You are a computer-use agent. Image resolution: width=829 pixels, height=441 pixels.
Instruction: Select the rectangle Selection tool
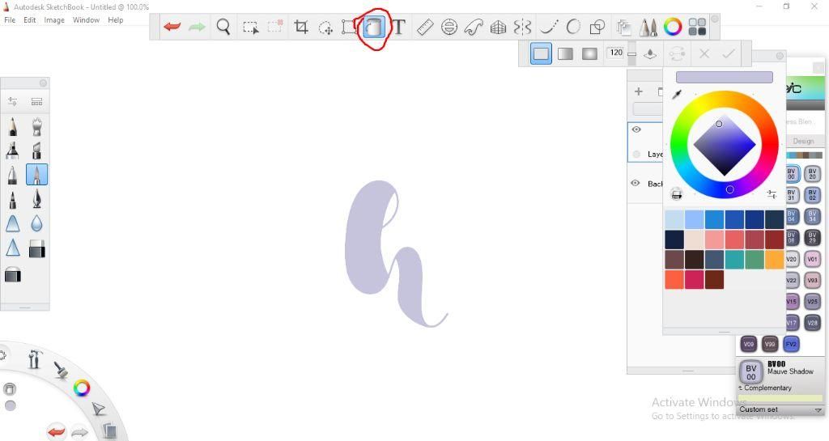(x=251, y=27)
